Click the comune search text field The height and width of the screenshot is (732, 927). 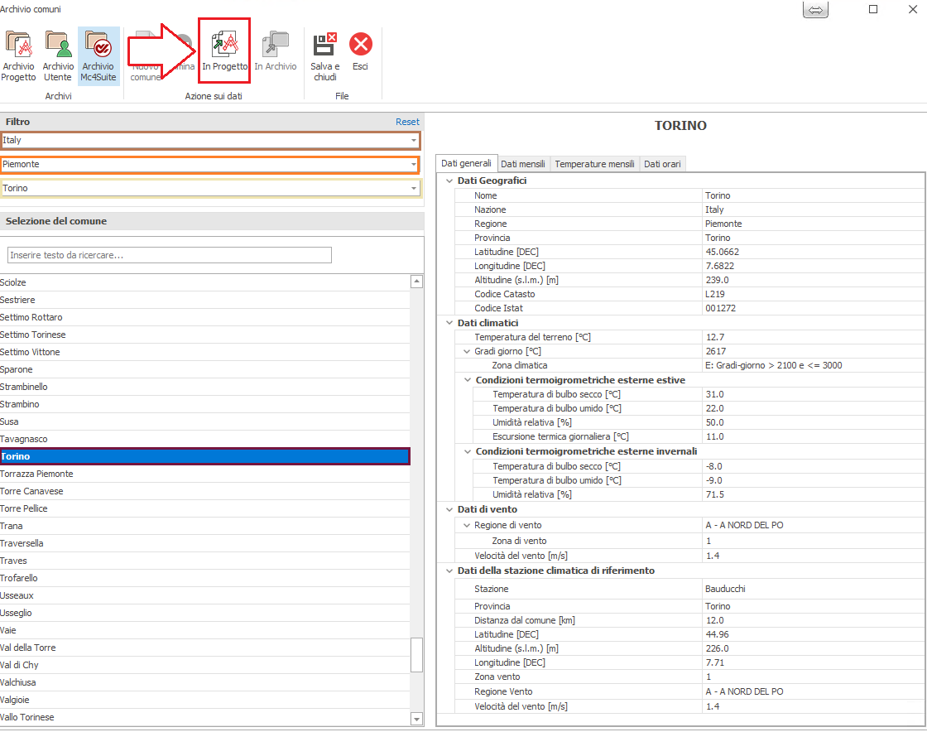click(x=170, y=255)
